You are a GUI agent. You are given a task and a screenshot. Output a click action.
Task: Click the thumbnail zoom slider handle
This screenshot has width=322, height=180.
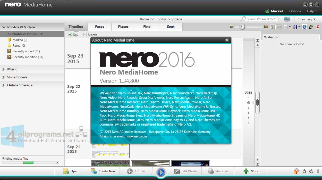coord(242,27)
